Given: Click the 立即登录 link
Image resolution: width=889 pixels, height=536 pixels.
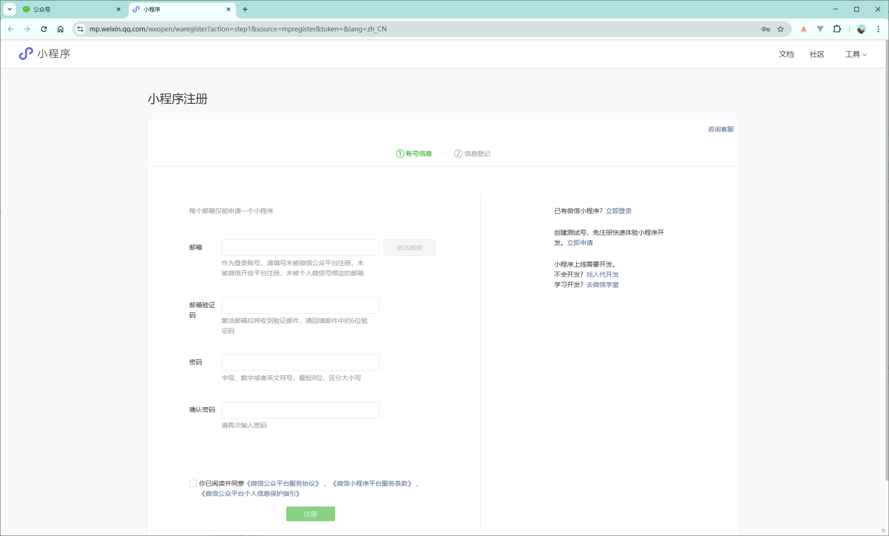Looking at the screenshot, I should click(x=619, y=211).
